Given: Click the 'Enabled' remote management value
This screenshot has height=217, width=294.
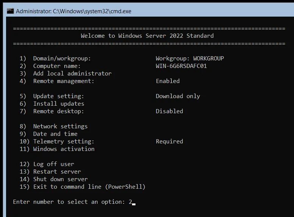Looking at the screenshot, I should click(168, 81).
